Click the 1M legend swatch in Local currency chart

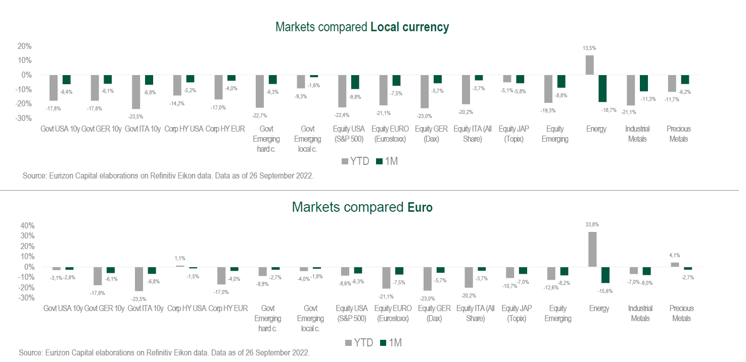tap(381, 161)
